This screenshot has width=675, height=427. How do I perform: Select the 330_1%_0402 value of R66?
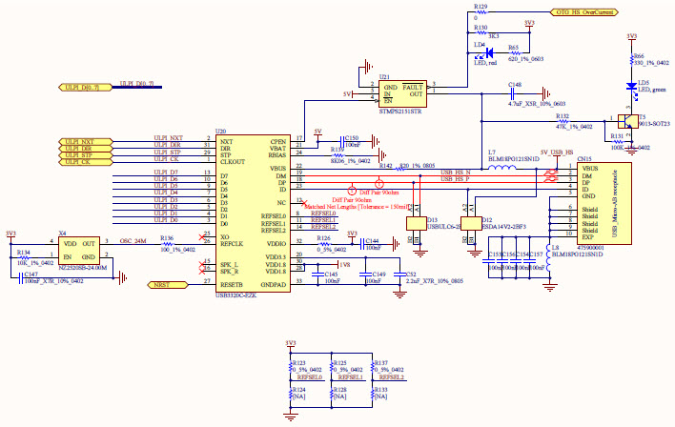point(652,63)
